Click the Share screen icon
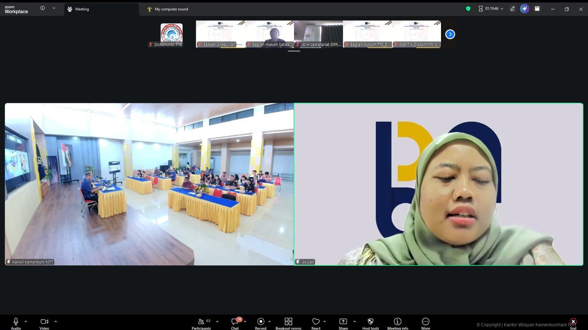This screenshot has width=588, height=330. [343, 323]
